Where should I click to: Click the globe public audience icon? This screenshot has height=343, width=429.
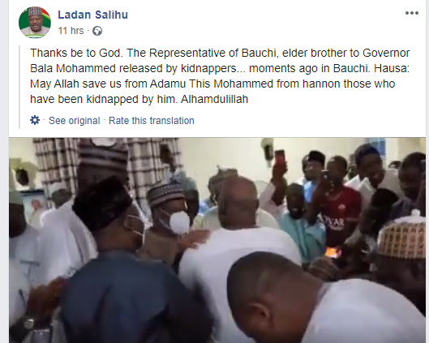97,31
